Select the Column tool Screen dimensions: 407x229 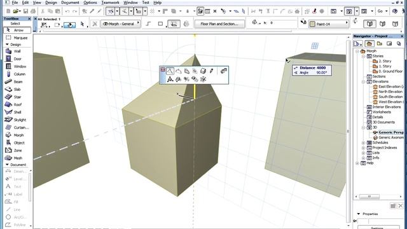tap(17, 74)
